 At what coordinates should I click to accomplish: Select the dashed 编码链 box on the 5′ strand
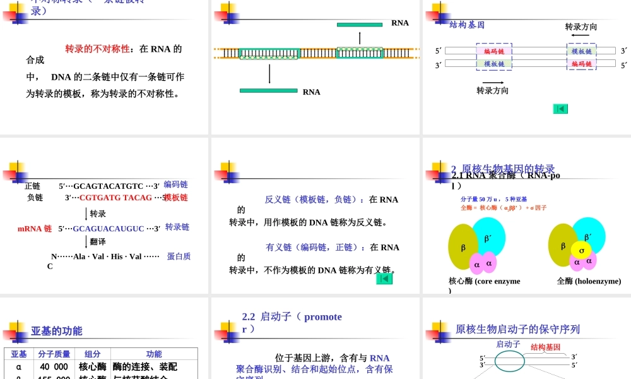tap(493, 51)
